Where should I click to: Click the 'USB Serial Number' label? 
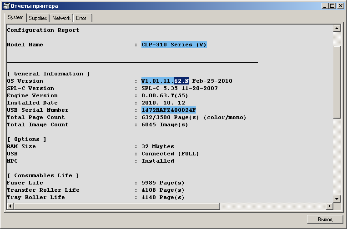38,110
